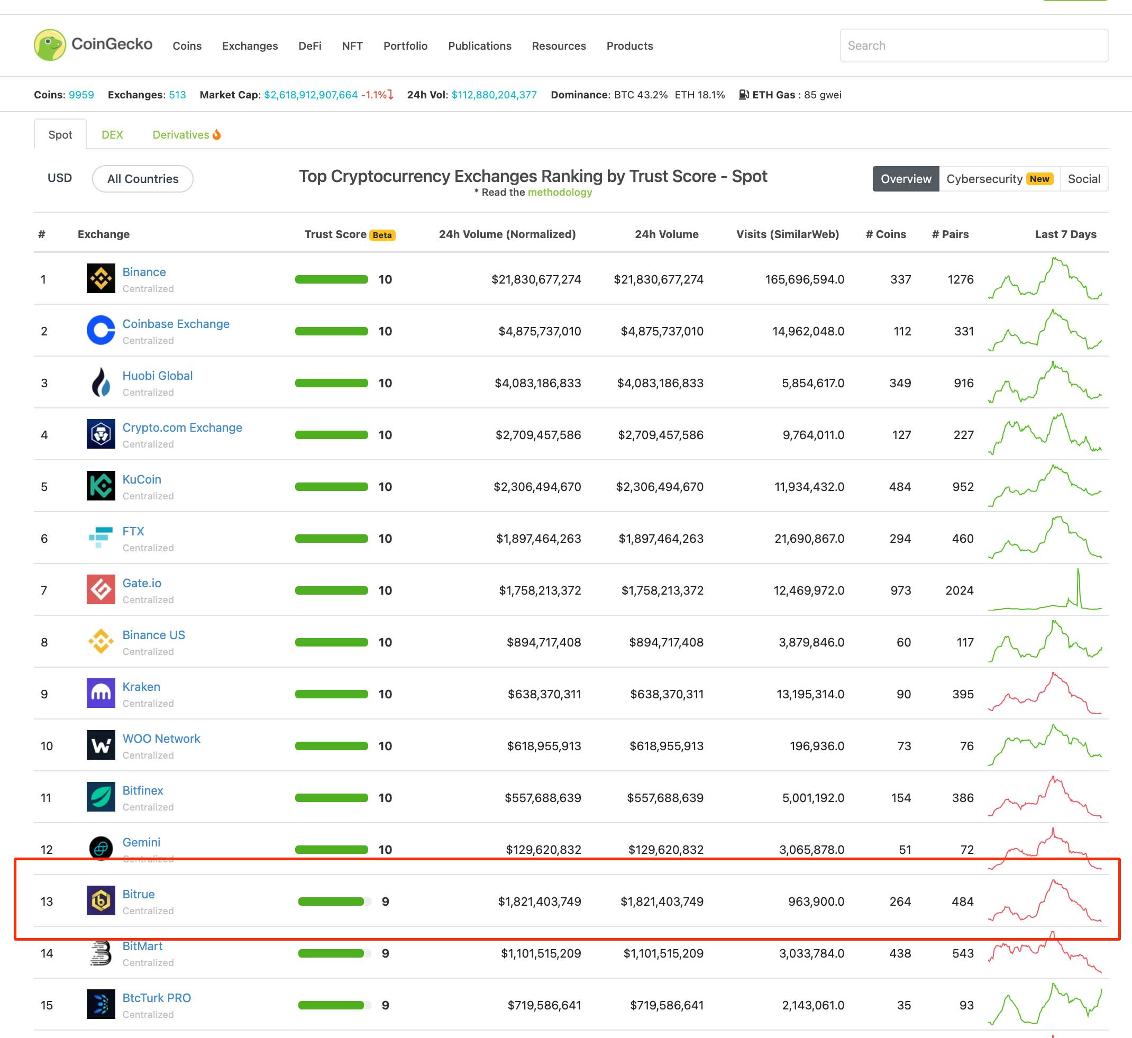Open the DeFi menu

[x=310, y=46]
